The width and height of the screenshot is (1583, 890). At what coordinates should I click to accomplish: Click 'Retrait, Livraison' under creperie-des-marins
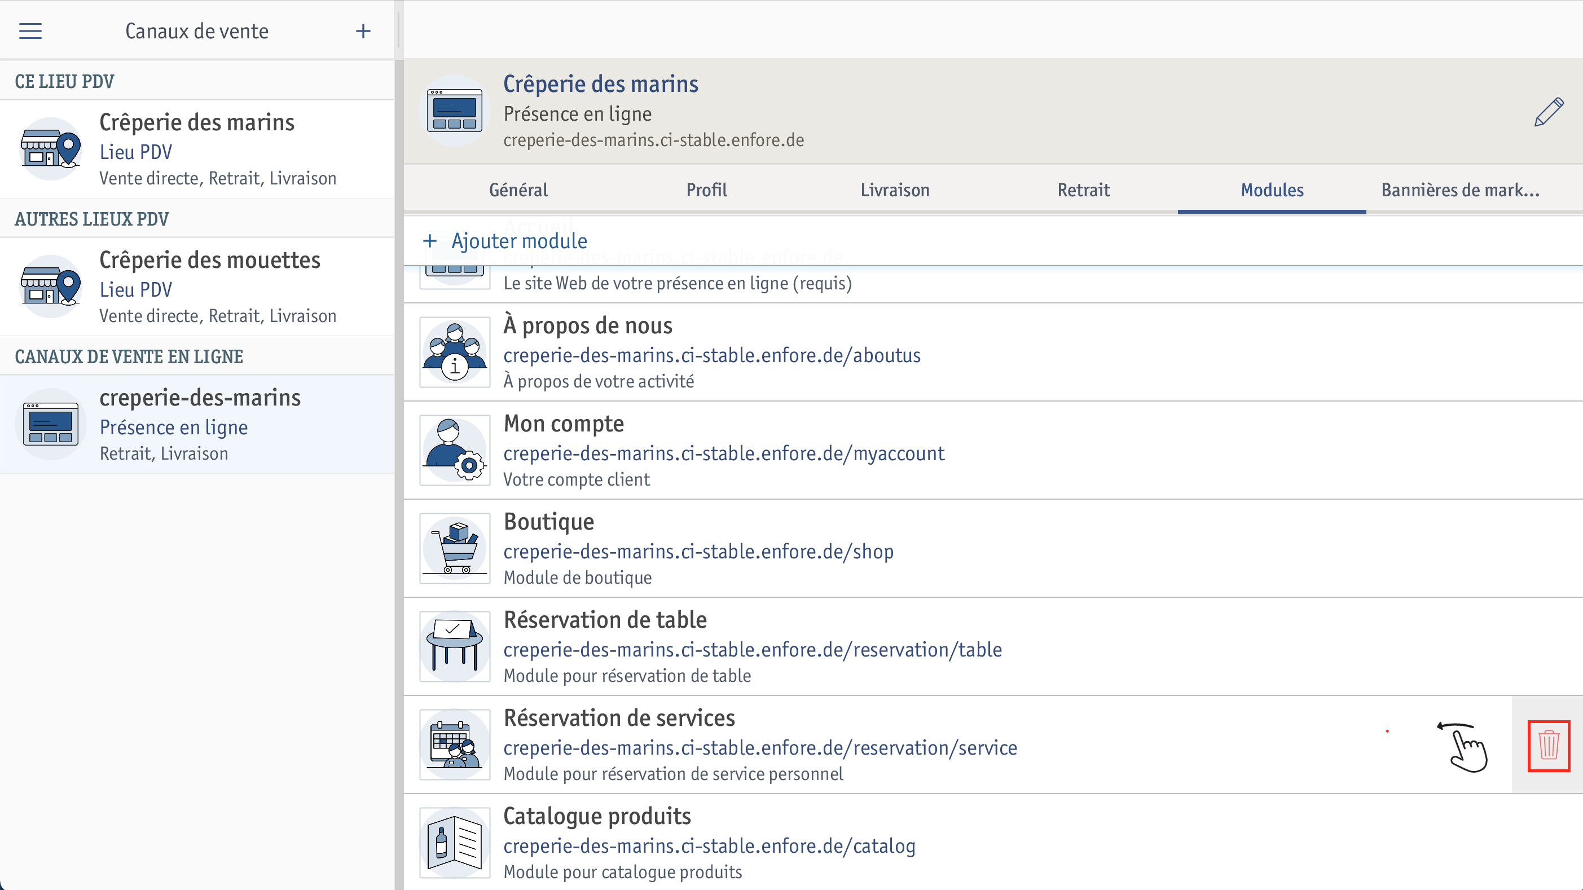(164, 453)
